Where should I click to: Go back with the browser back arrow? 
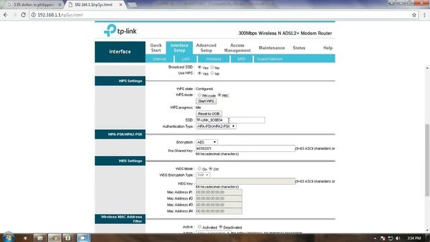[6, 15]
